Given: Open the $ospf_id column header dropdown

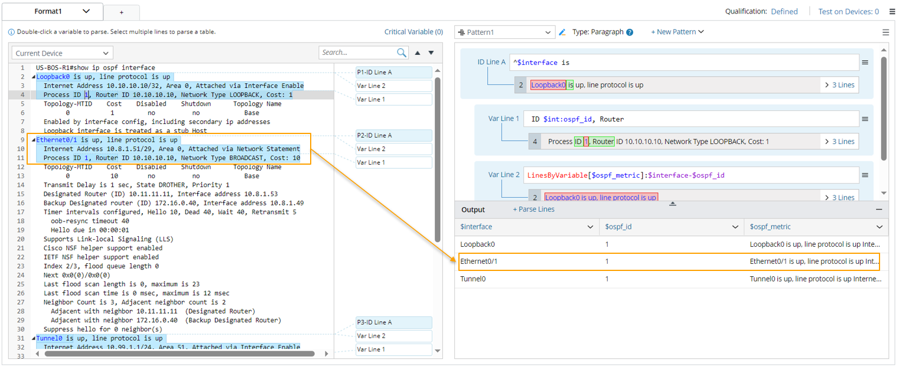Looking at the screenshot, I should 735,227.
